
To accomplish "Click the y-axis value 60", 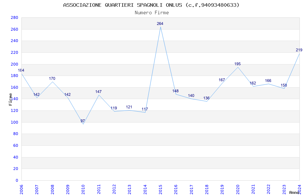I will click(16, 146).
